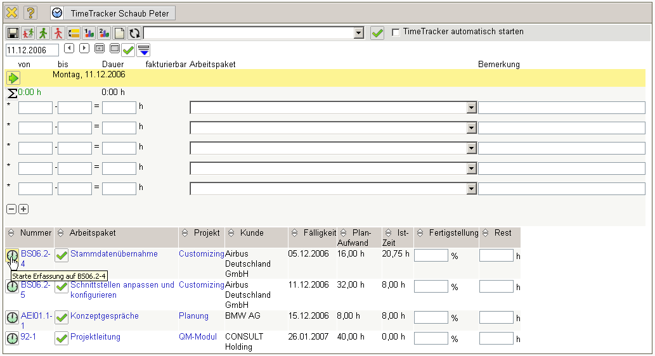This screenshot has height=356, width=655.
Task: Go to previous day with left arrow
Action: pos(69,48)
